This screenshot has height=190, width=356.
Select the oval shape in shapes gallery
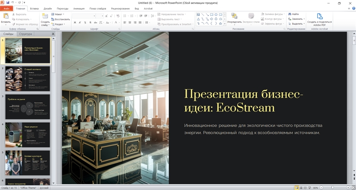pyautogui.click(x=216, y=15)
